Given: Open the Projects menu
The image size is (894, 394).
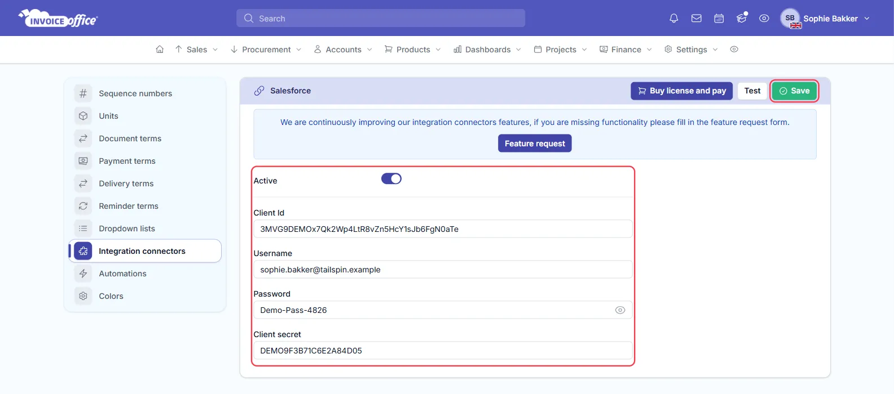Looking at the screenshot, I should (561, 50).
